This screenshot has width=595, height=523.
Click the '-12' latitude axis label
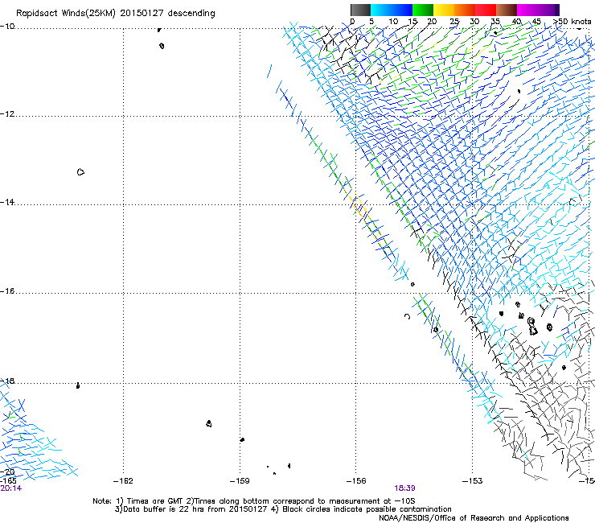point(7,113)
